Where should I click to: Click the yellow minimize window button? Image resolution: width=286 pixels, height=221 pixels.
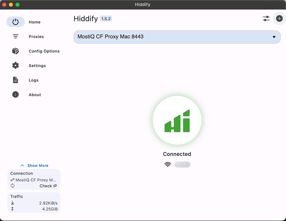coord(11,4)
